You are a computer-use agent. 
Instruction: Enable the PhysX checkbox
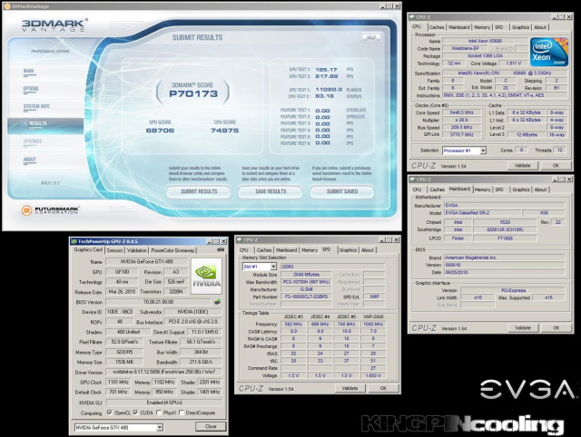click(159, 413)
